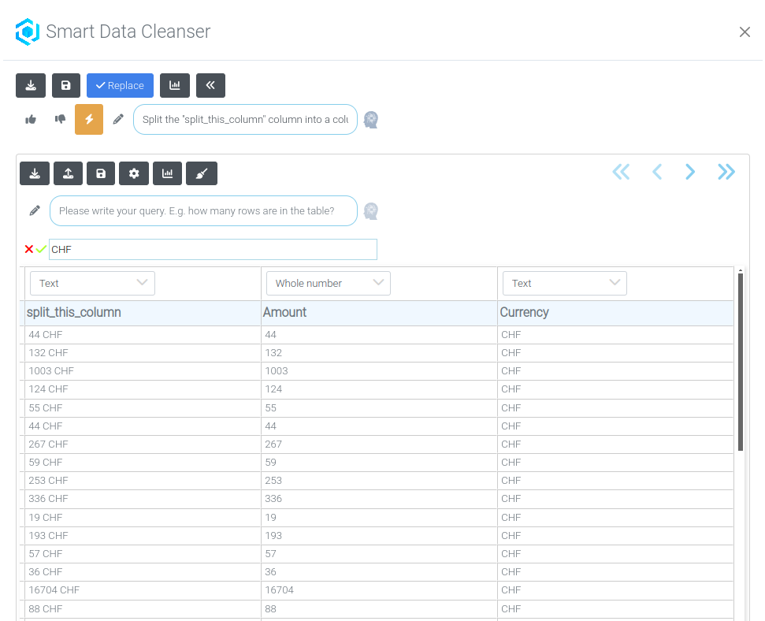Select the Currency column header
The width and height of the screenshot is (765, 621).
coord(524,312)
